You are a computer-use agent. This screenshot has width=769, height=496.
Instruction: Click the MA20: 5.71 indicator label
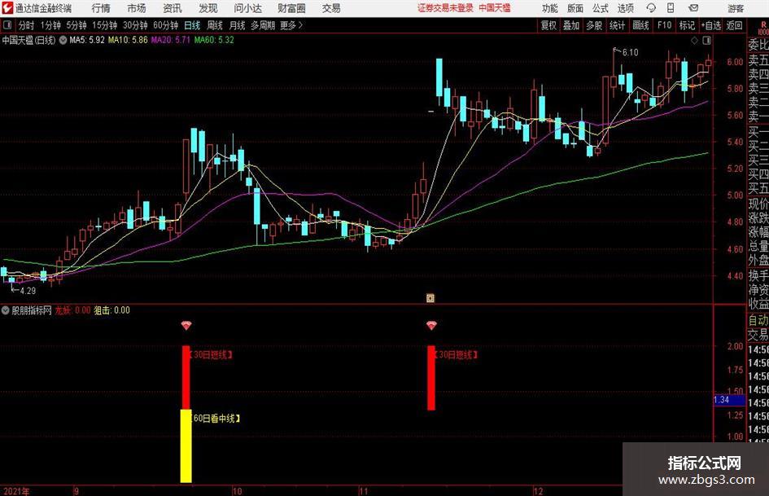[170, 40]
